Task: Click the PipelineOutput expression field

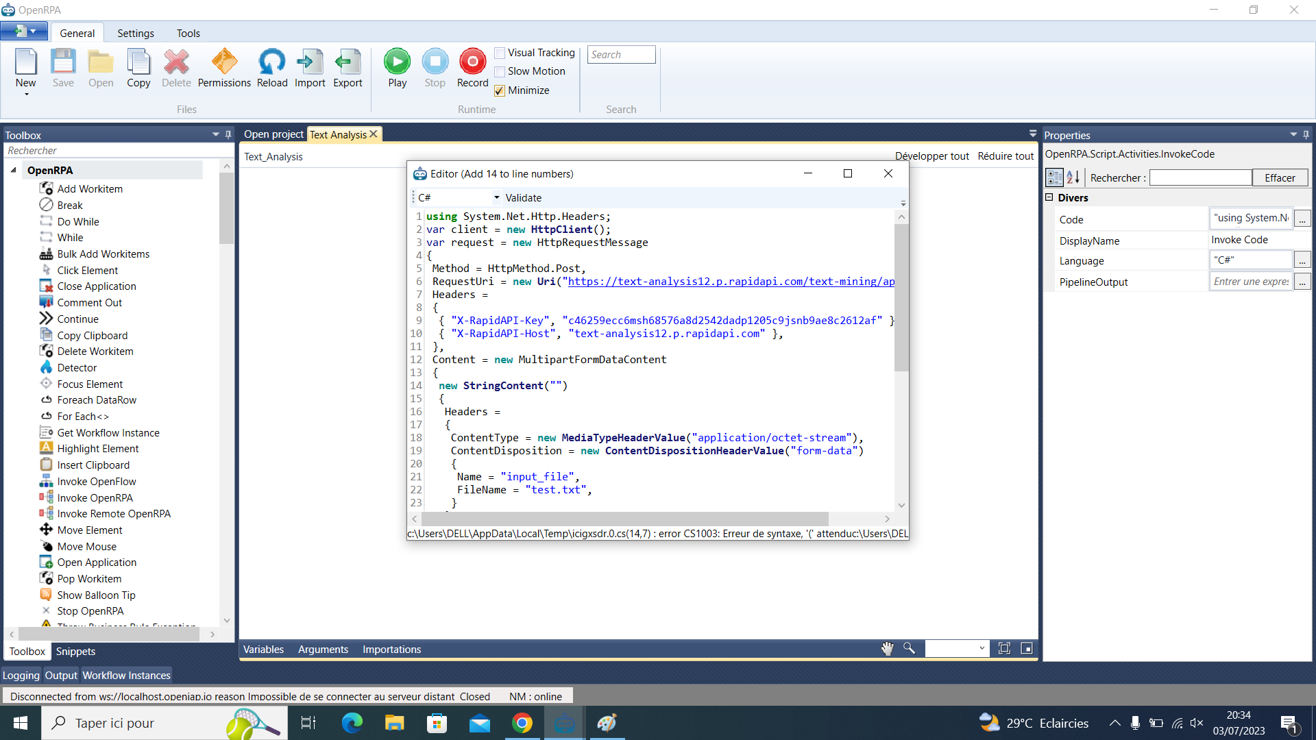Action: click(x=1251, y=282)
